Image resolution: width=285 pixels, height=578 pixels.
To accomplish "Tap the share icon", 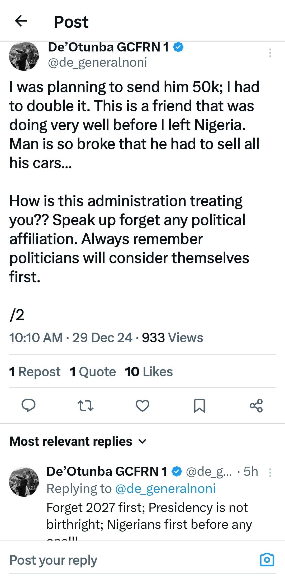I will pos(256,406).
